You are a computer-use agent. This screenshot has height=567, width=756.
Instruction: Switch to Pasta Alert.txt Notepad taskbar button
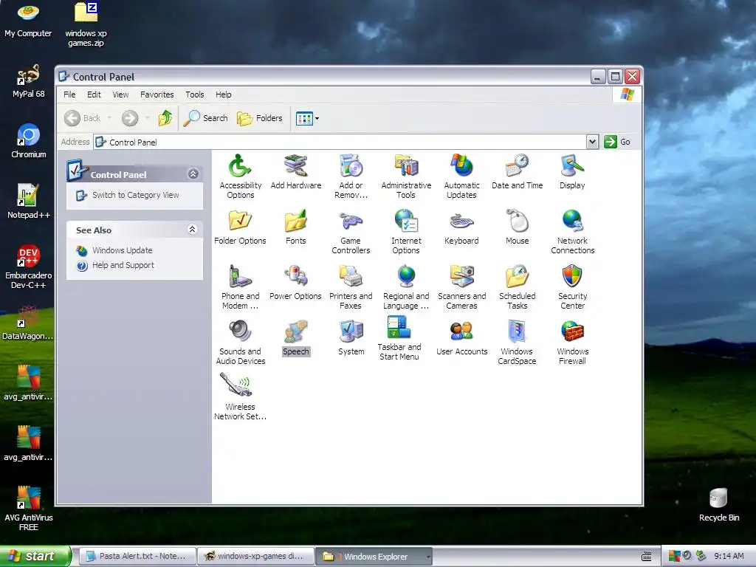tap(137, 556)
